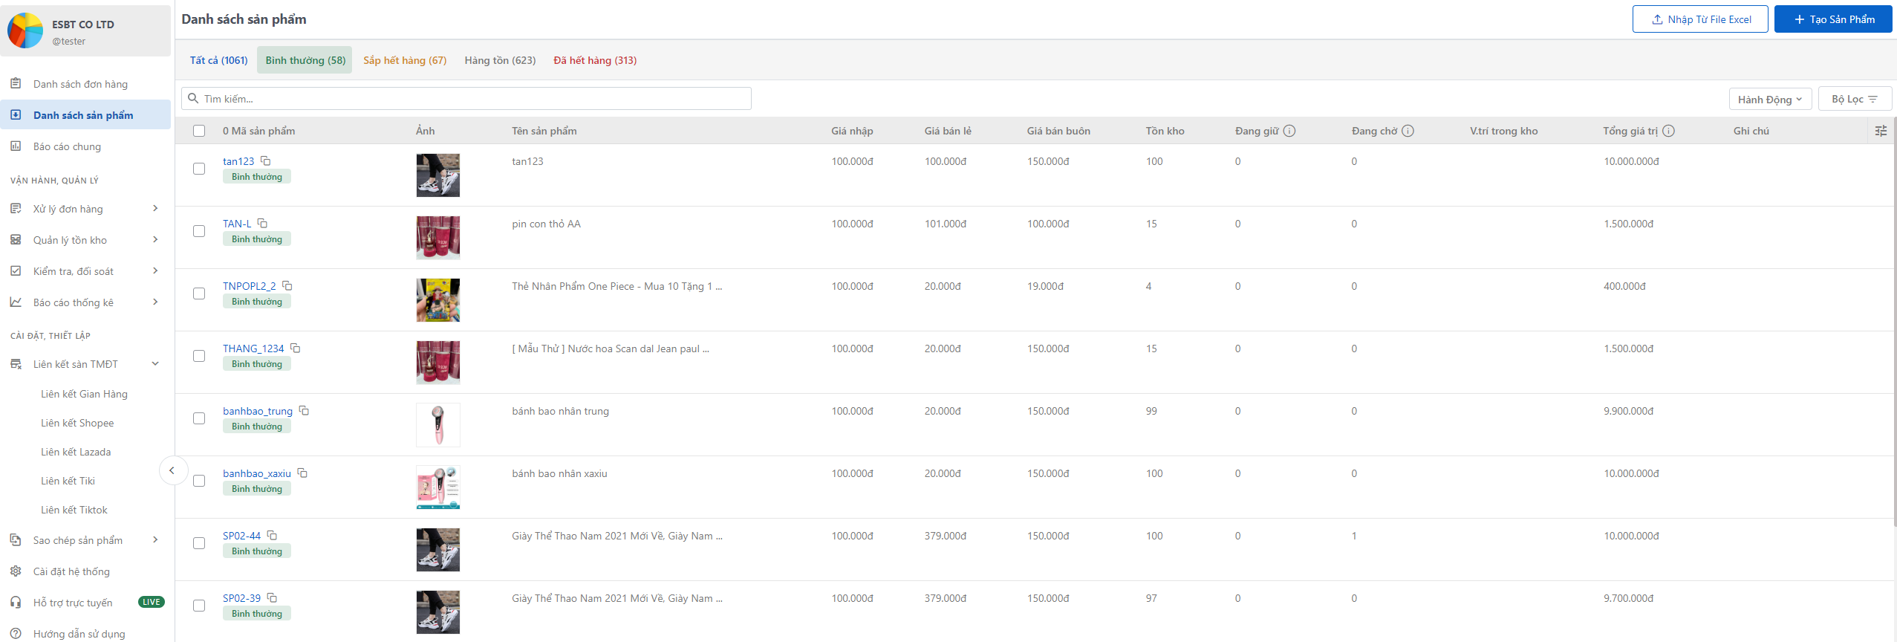Click Nhập Từ File Excel button
Image resolution: width=1897 pixels, height=642 pixels.
coord(1699,19)
